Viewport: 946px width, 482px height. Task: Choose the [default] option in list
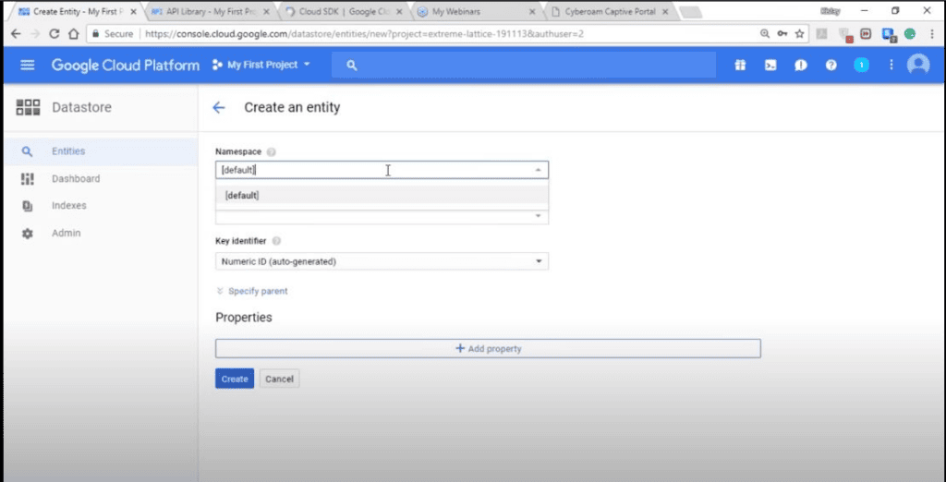pyautogui.click(x=382, y=196)
